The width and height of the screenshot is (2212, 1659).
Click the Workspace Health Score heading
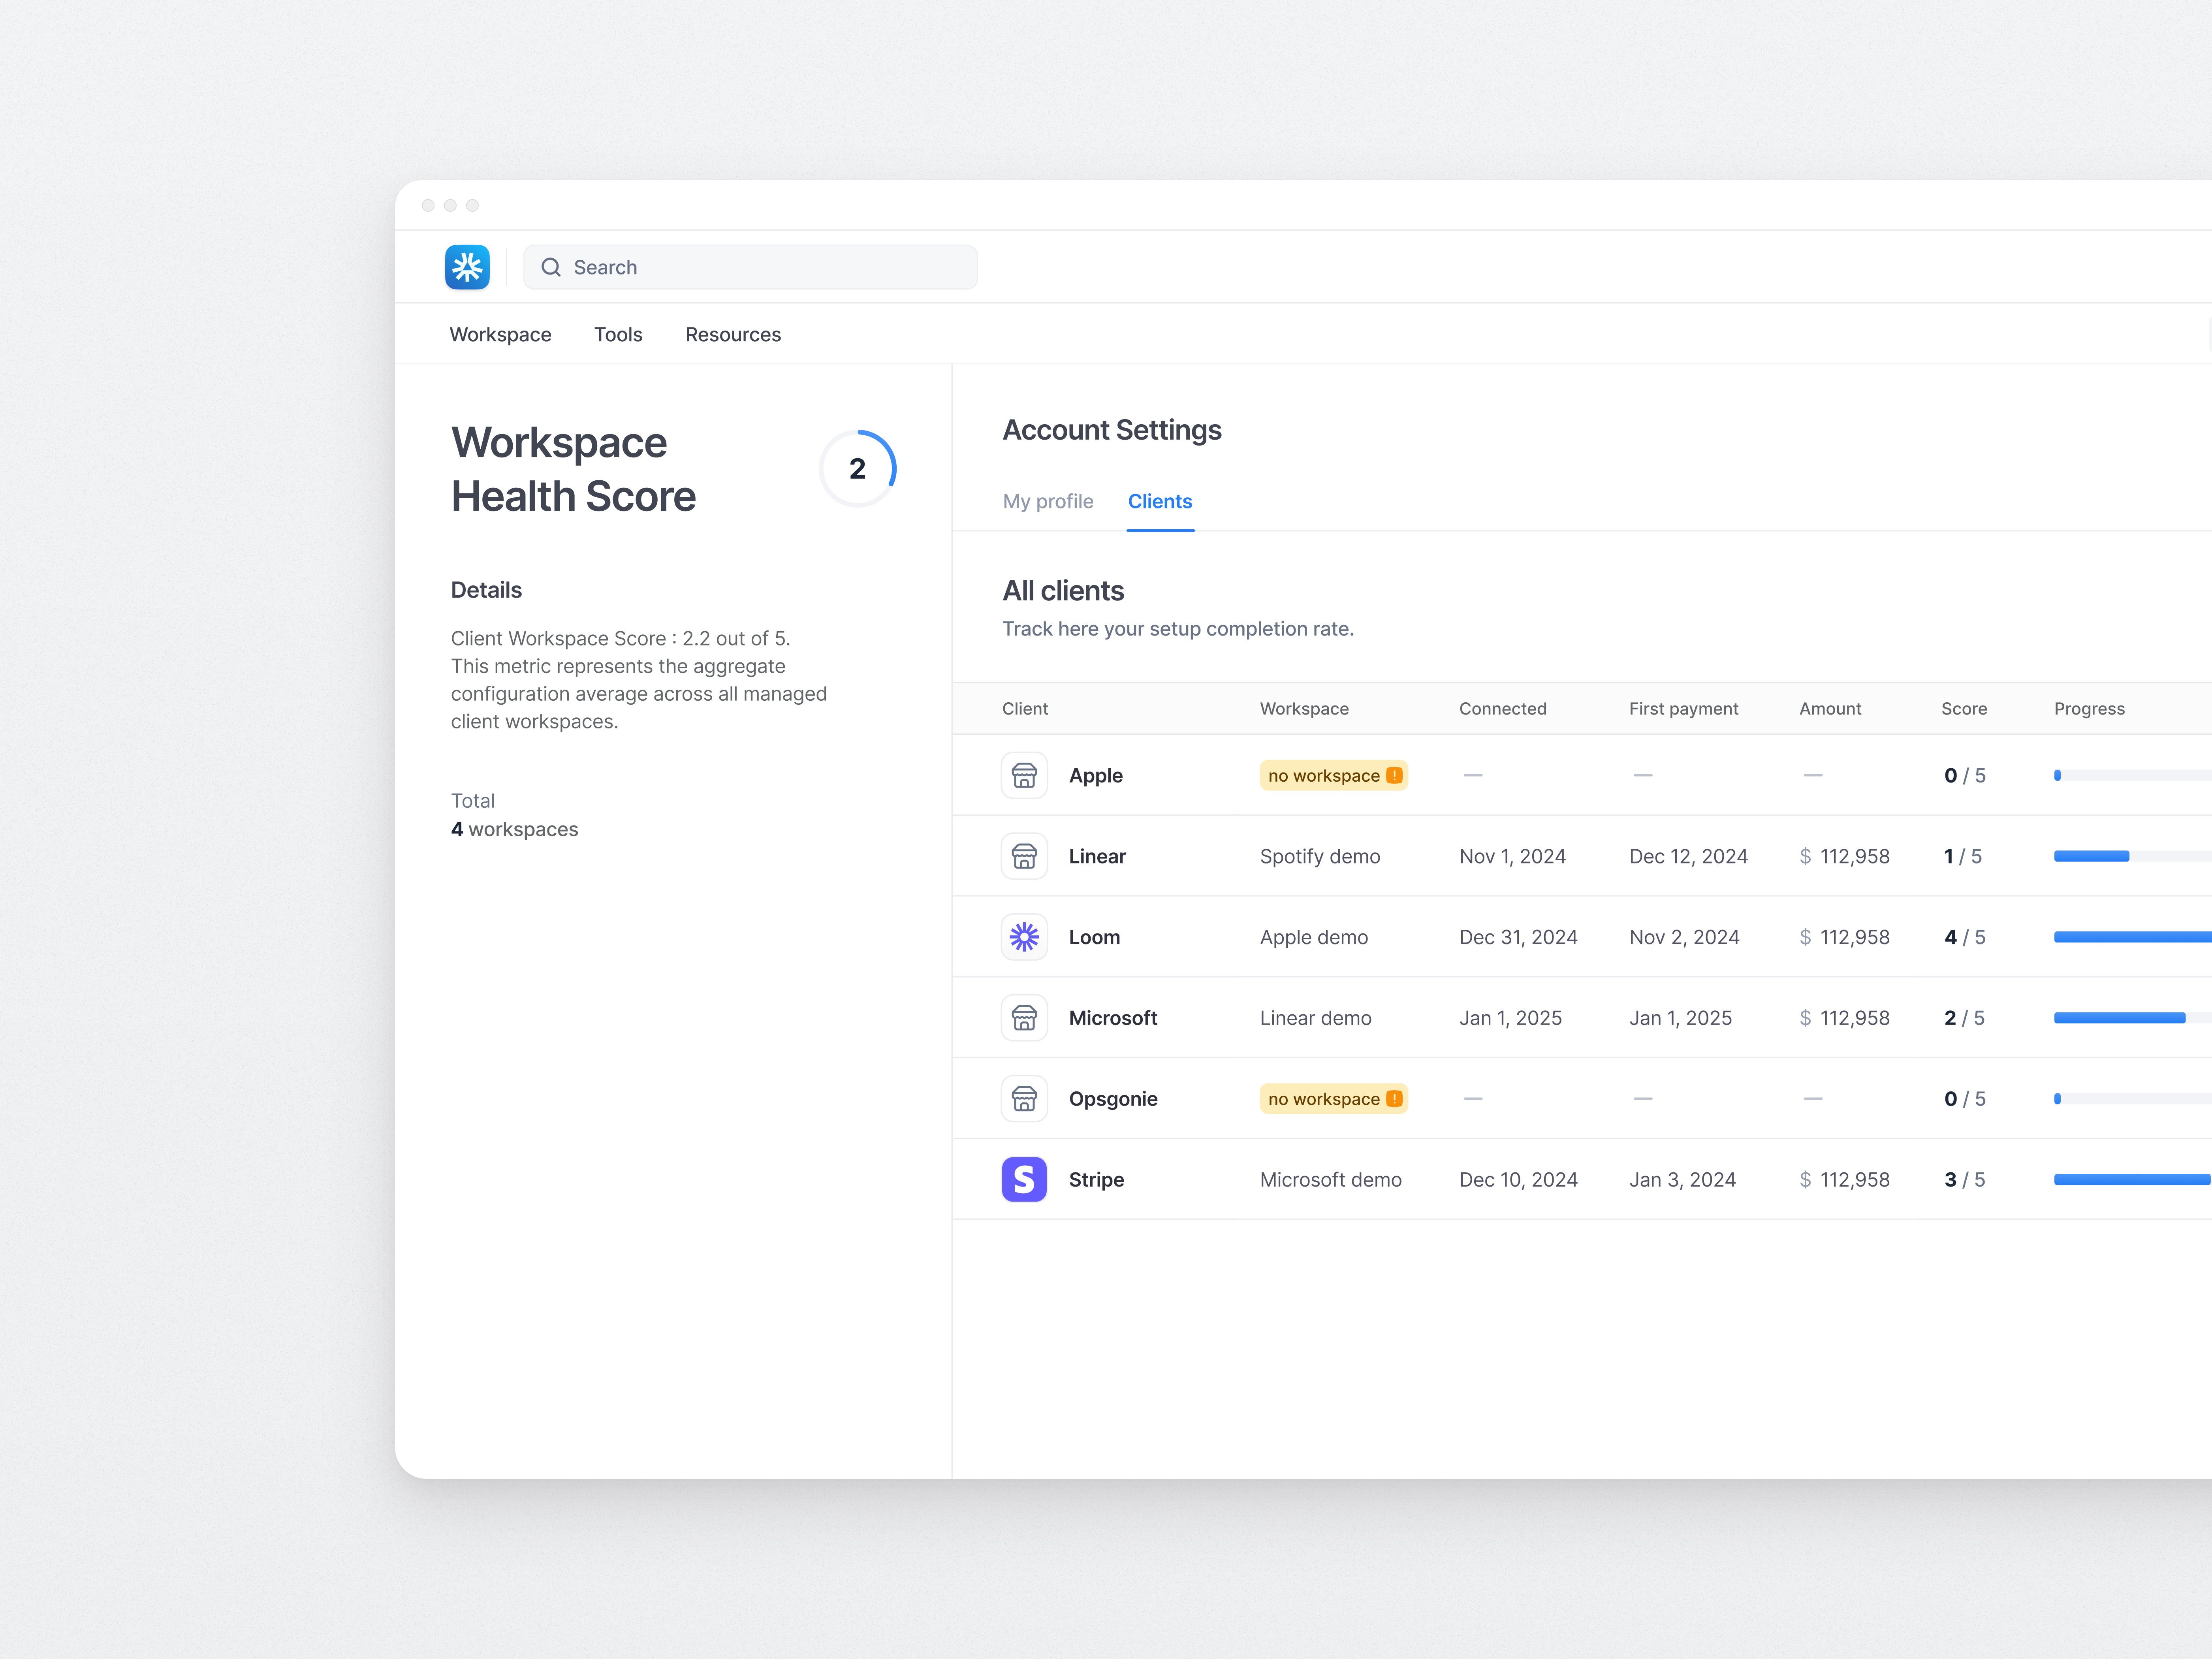click(x=573, y=469)
